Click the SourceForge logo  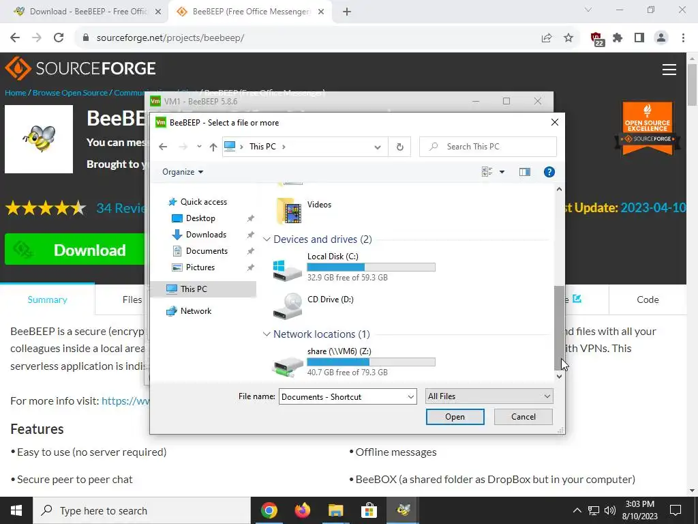pyautogui.click(x=80, y=68)
